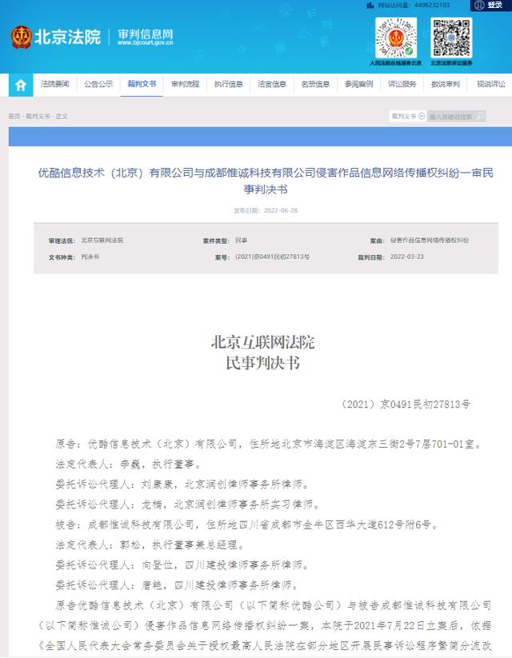Open the 视说诉讼 menu tab
512x658 pixels.
(491, 84)
